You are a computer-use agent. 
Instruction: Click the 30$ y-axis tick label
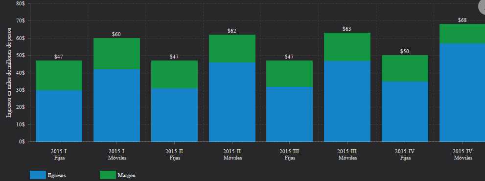(x=21, y=90)
